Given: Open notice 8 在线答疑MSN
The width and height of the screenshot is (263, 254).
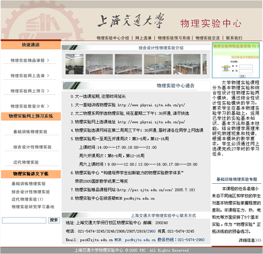Looking at the screenshot, I should [x=113, y=198].
